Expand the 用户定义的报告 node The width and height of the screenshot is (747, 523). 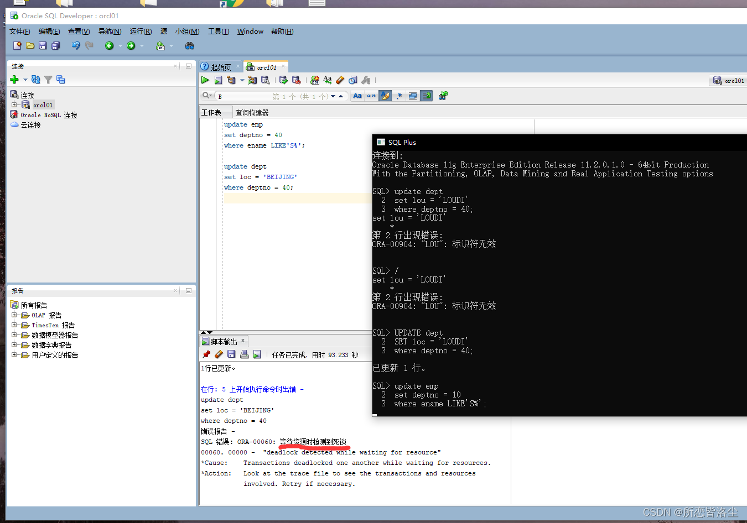pyautogui.click(x=14, y=355)
